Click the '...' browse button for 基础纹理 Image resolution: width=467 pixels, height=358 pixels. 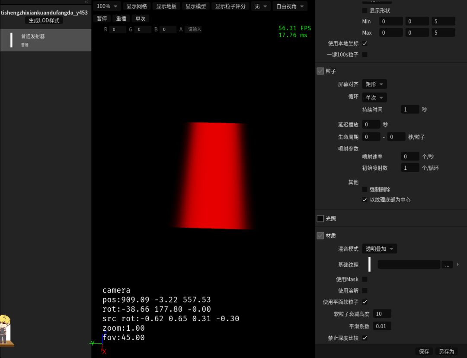point(447,264)
